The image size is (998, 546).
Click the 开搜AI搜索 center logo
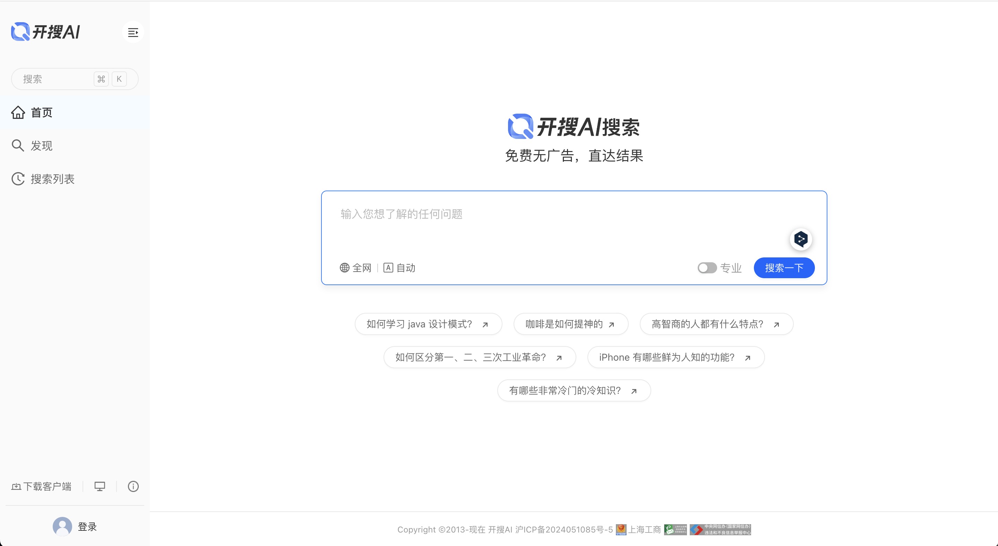coord(574,126)
